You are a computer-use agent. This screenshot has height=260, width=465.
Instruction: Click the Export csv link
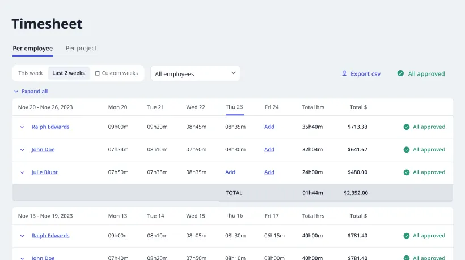pos(361,73)
